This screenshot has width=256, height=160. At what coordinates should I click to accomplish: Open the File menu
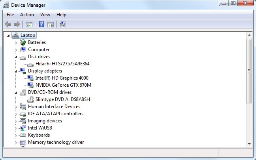click(10, 15)
